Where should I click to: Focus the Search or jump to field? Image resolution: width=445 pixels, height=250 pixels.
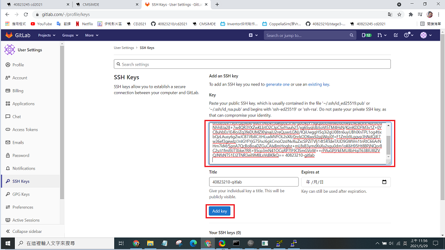[x=309, y=35]
